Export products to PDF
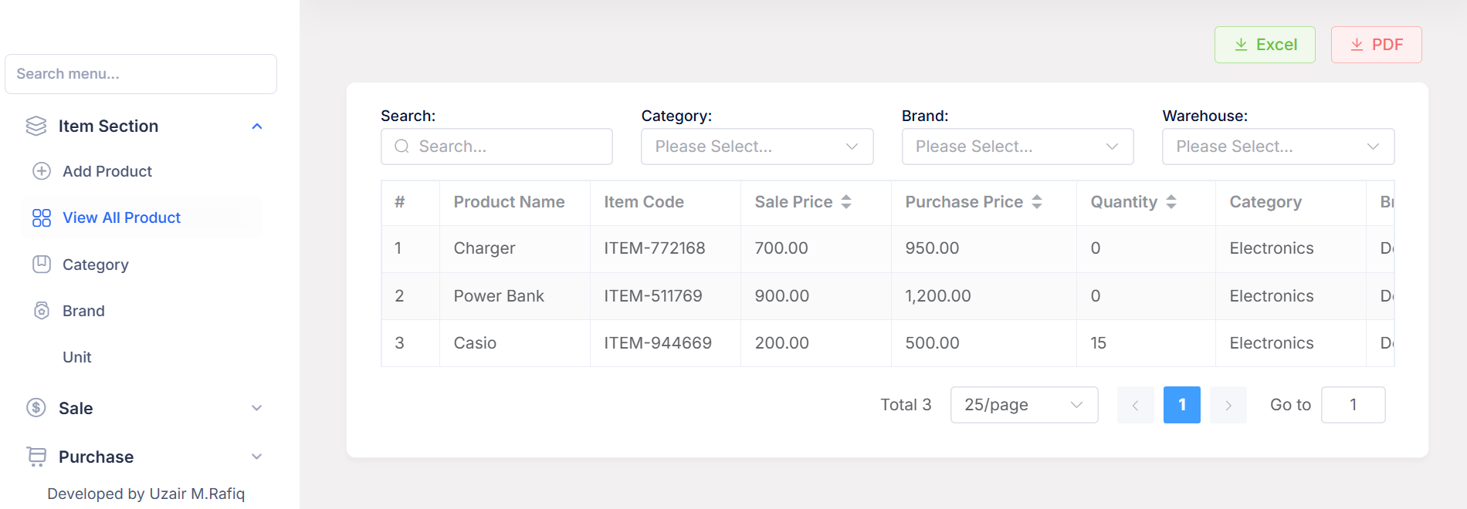1467x509 pixels. 1376,45
